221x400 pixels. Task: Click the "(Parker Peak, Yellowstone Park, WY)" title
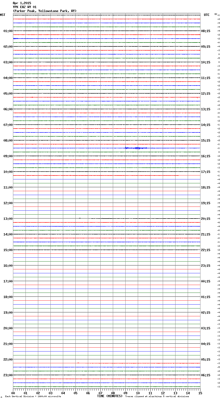pyautogui.click(x=44, y=11)
